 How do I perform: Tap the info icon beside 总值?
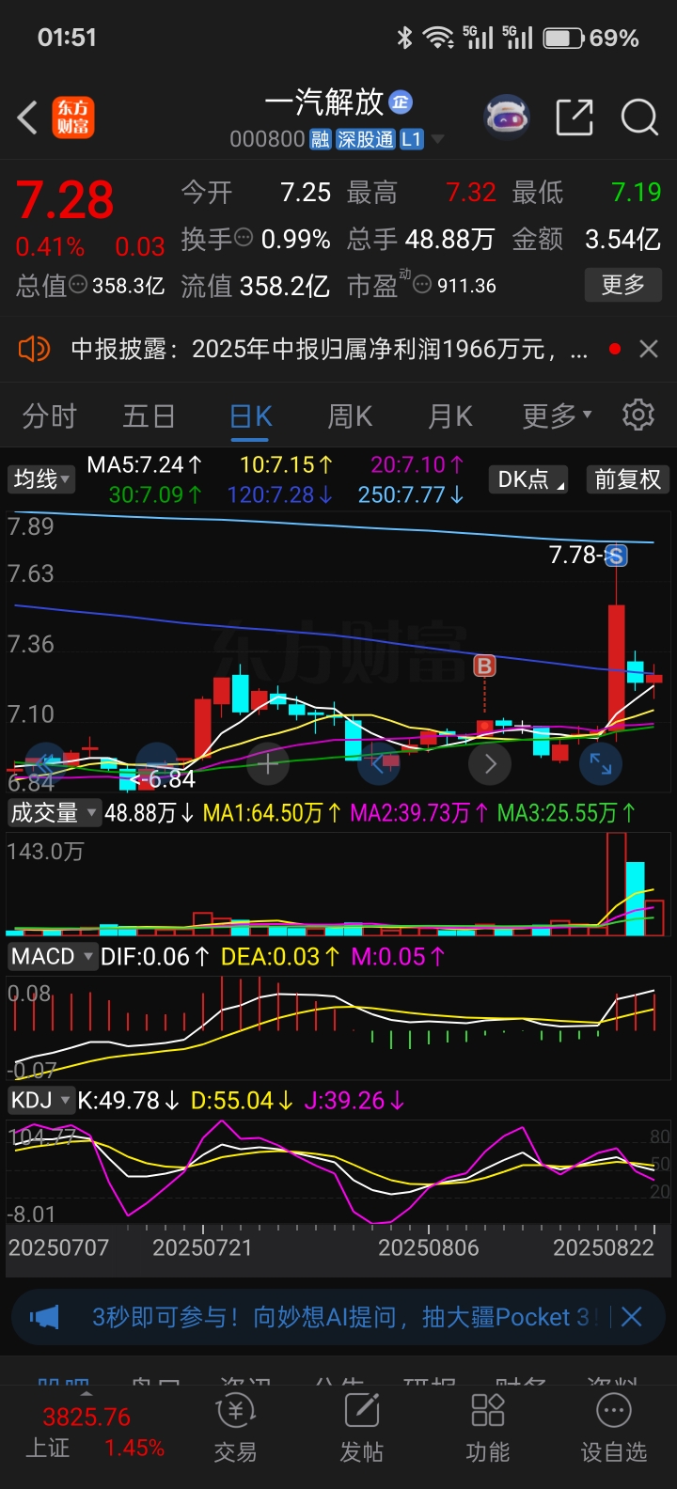tap(79, 285)
